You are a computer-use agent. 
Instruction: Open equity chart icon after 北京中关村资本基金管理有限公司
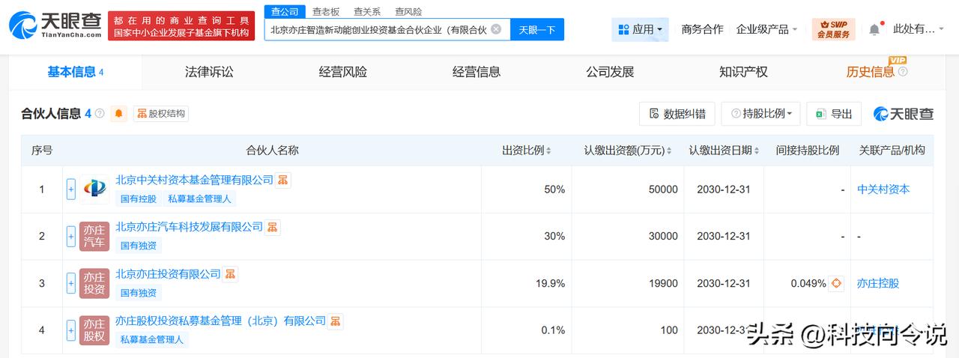click(282, 180)
